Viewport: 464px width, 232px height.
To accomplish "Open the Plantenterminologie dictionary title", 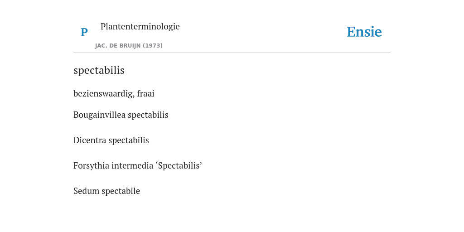I will click(x=140, y=26).
